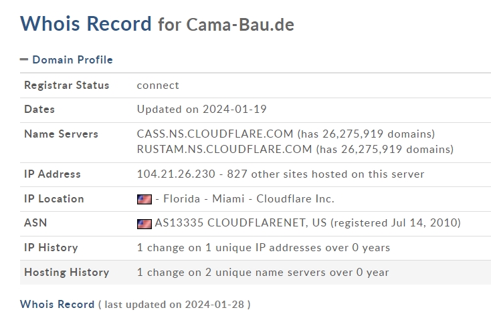Collapse the Domain Profile section
The image size is (491, 316).
tap(24, 59)
